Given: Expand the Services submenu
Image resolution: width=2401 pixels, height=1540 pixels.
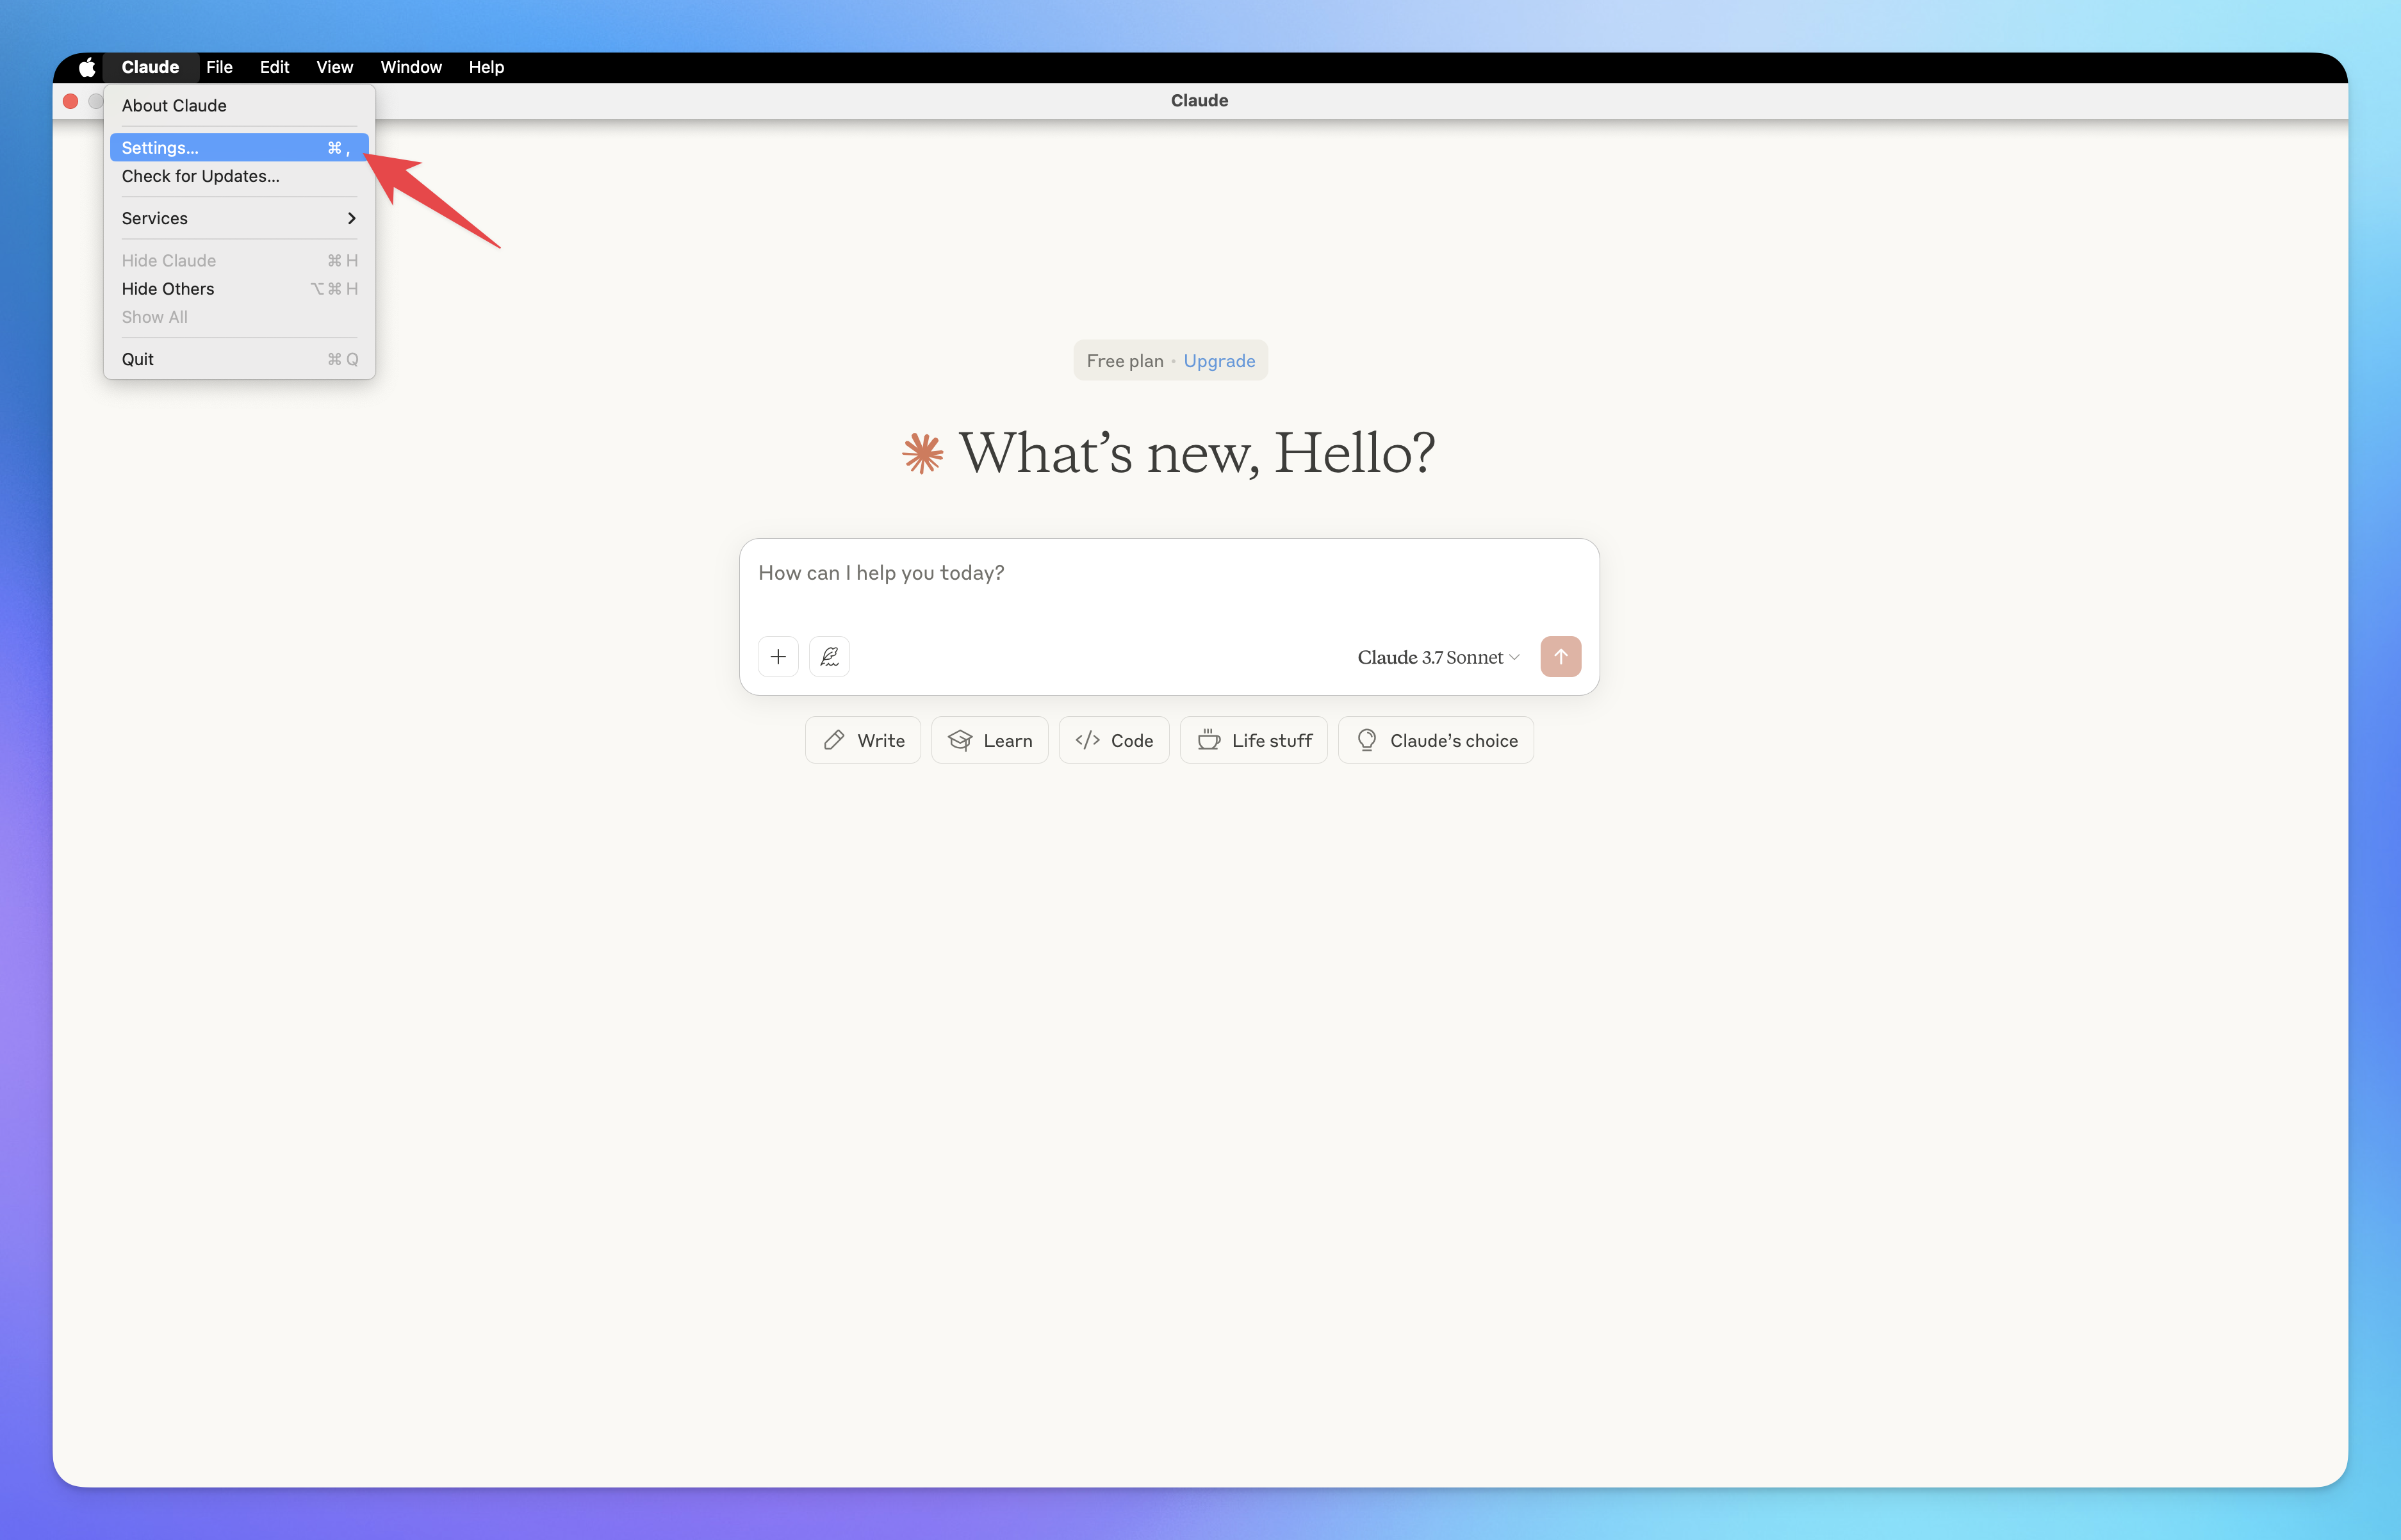Looking at the screenshot, I should tap(239, 218).
